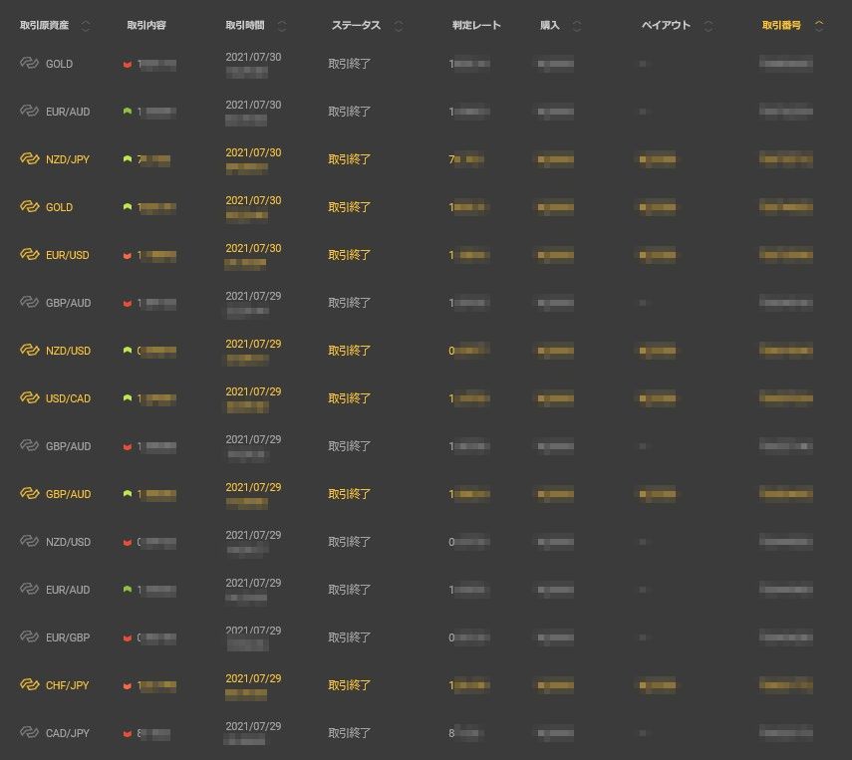Viewport: 852px width, 760px height.
Task: Click the 判定レート column header
Action: pos(476,26)
